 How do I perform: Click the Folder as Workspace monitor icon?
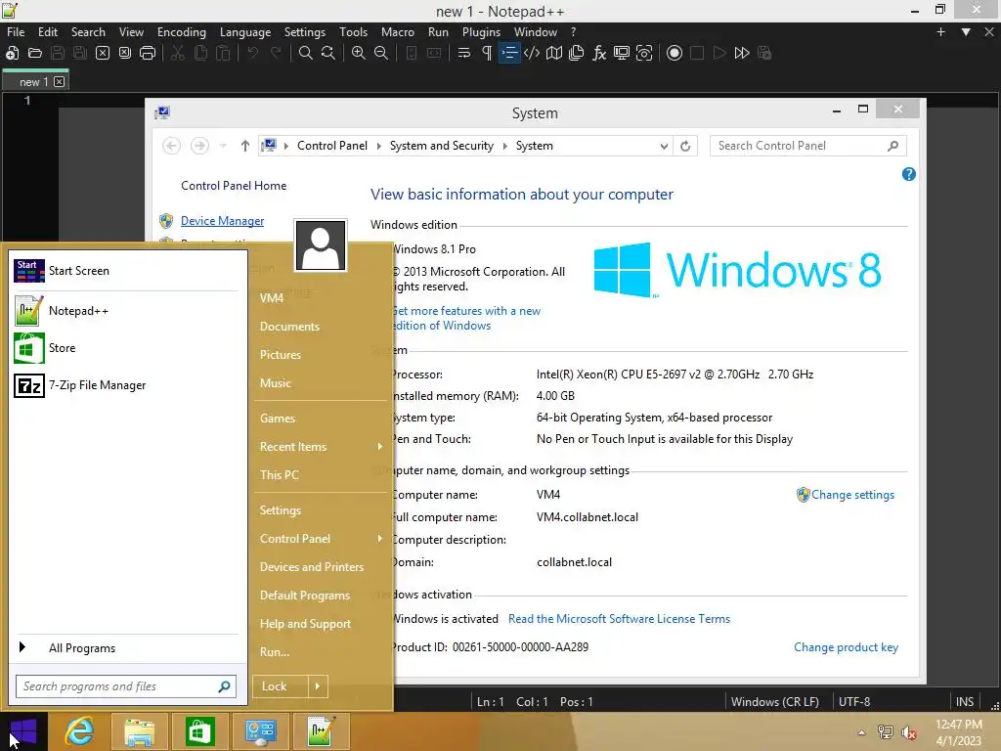(x=622, y=53)
